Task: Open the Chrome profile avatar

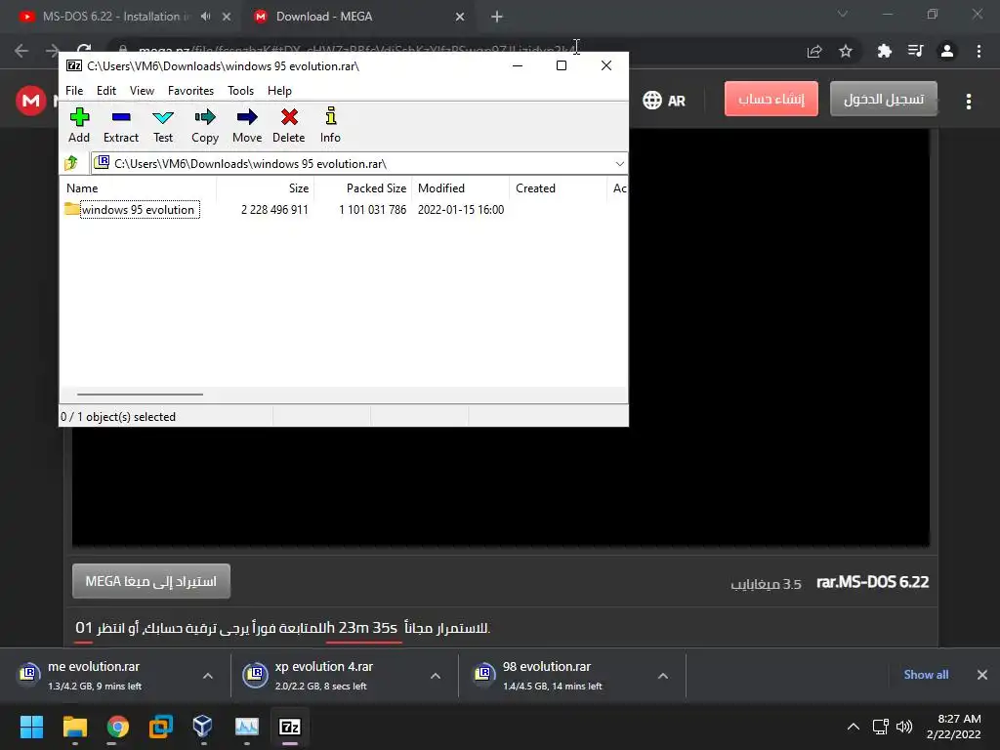Action: coord(947,51)
